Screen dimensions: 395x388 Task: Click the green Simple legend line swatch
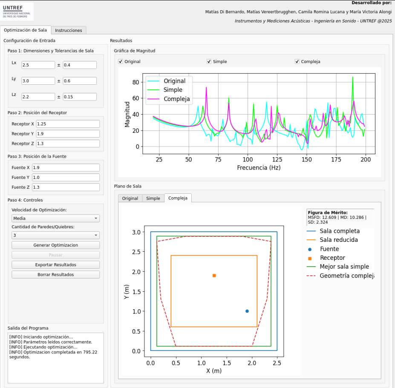tap(153, 90)
